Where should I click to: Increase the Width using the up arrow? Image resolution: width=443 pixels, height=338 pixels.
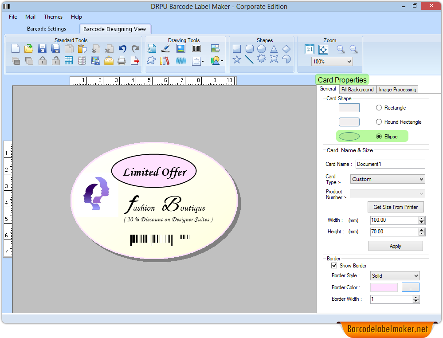tap(422, 218)
